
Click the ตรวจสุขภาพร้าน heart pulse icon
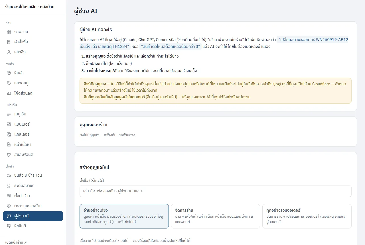(x=9, y=206)
